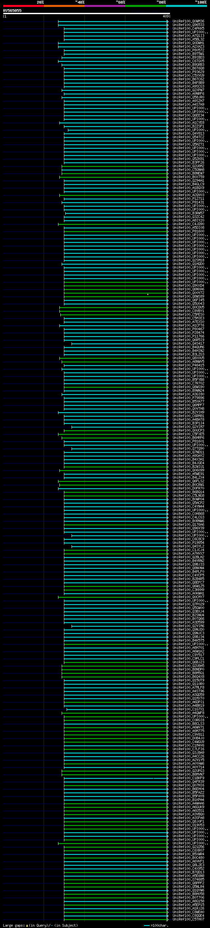Open hit UniRef100_Q0WM36

tap(188, 21)
